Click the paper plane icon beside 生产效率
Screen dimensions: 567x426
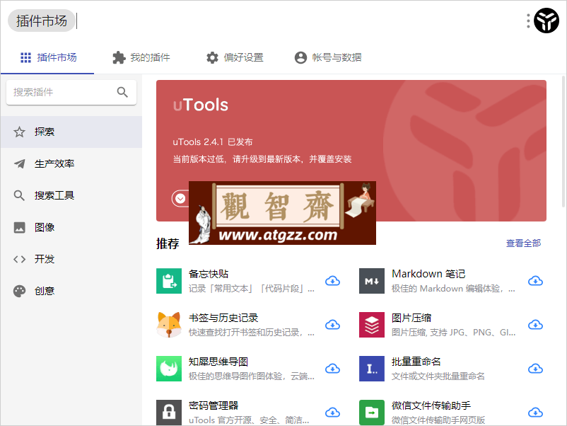20,163
